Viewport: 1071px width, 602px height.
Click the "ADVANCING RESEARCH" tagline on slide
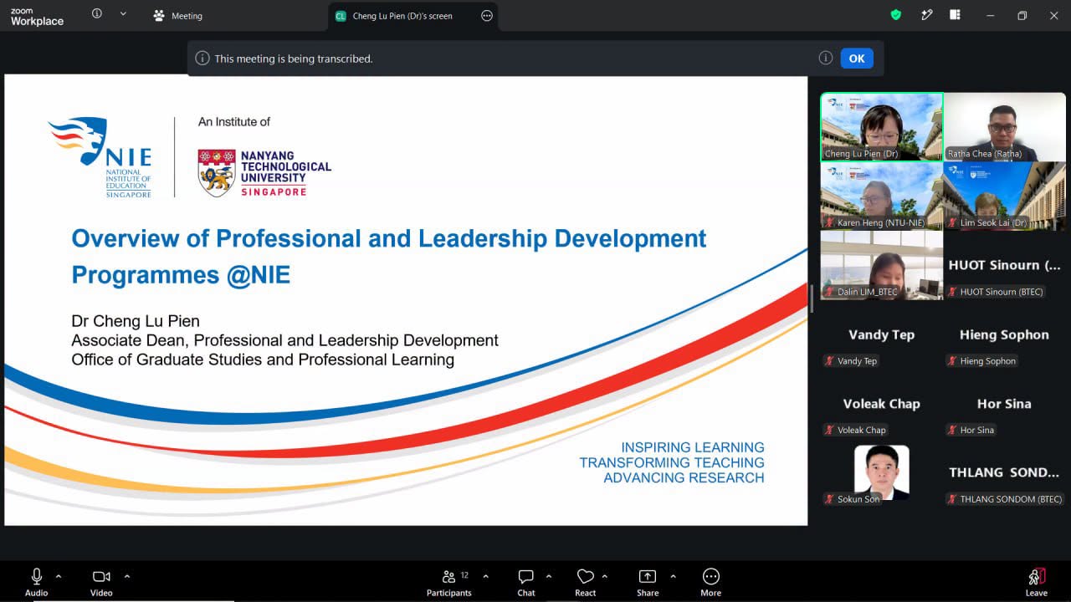click(x=684, y=478)
